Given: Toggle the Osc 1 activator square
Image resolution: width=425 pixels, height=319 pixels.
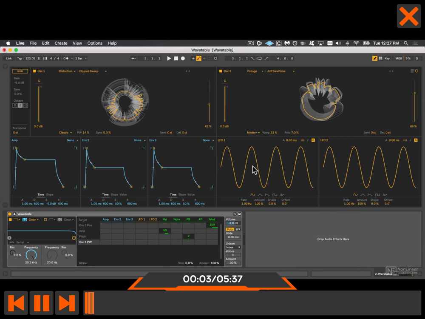Looking at the screenshot, I should pyautogui.click(x=34, y=71).
